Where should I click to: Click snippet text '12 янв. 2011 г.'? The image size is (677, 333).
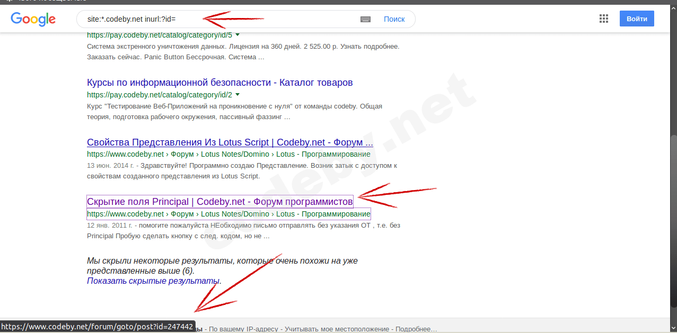(111, 226)
